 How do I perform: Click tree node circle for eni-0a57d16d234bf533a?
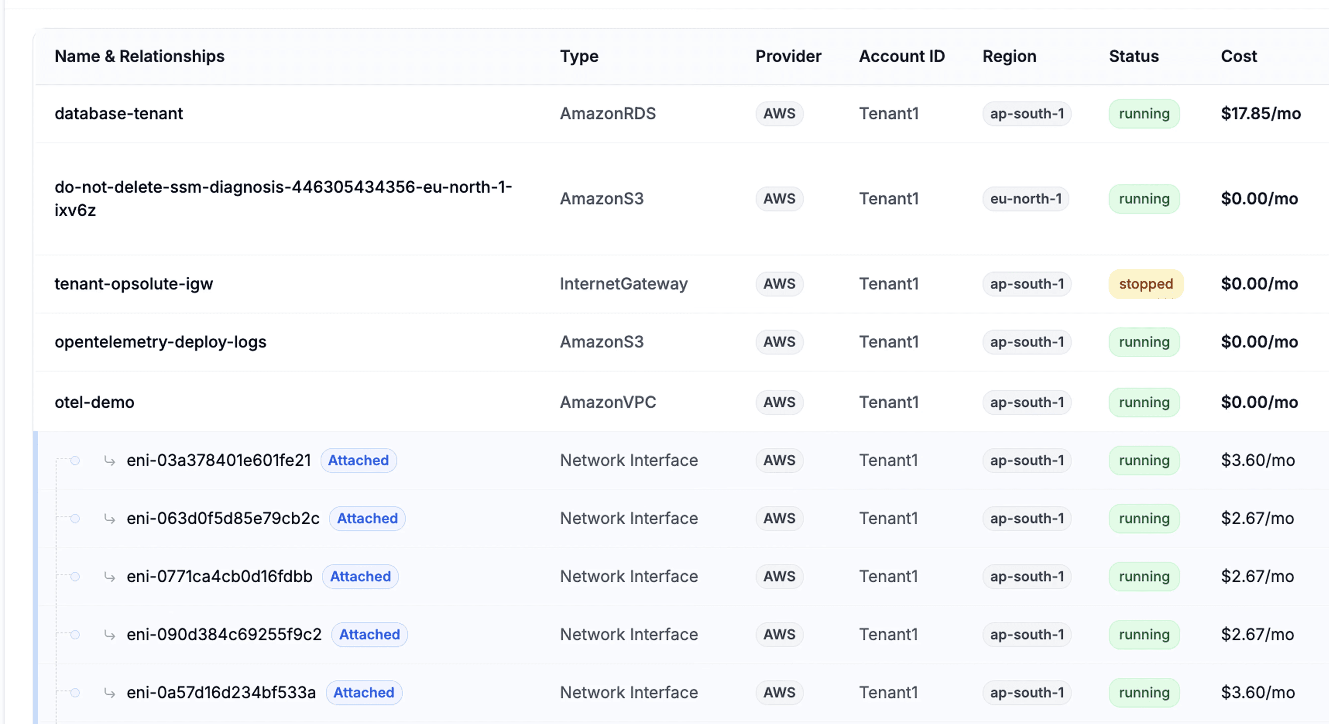pyautogui.click(x=75, y=693)
